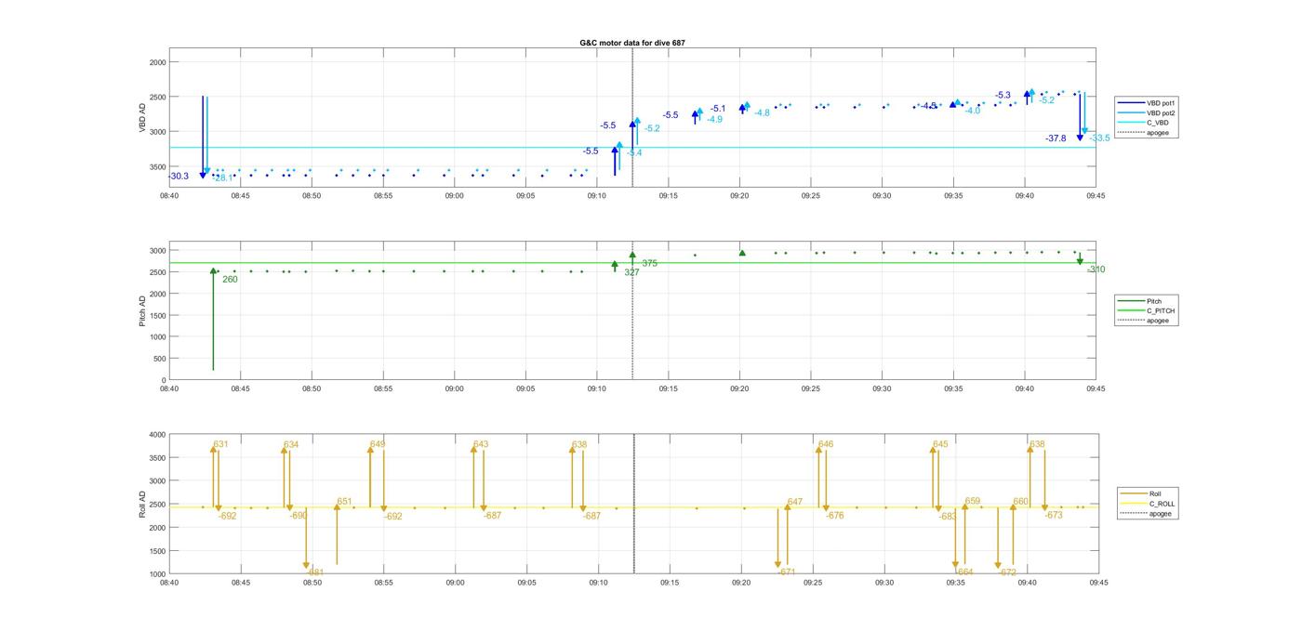Click the '-28.1' label in the VBD plot
Image resolution: width=1302 pixels, height=644 pixels.
(x=223, y=177)
